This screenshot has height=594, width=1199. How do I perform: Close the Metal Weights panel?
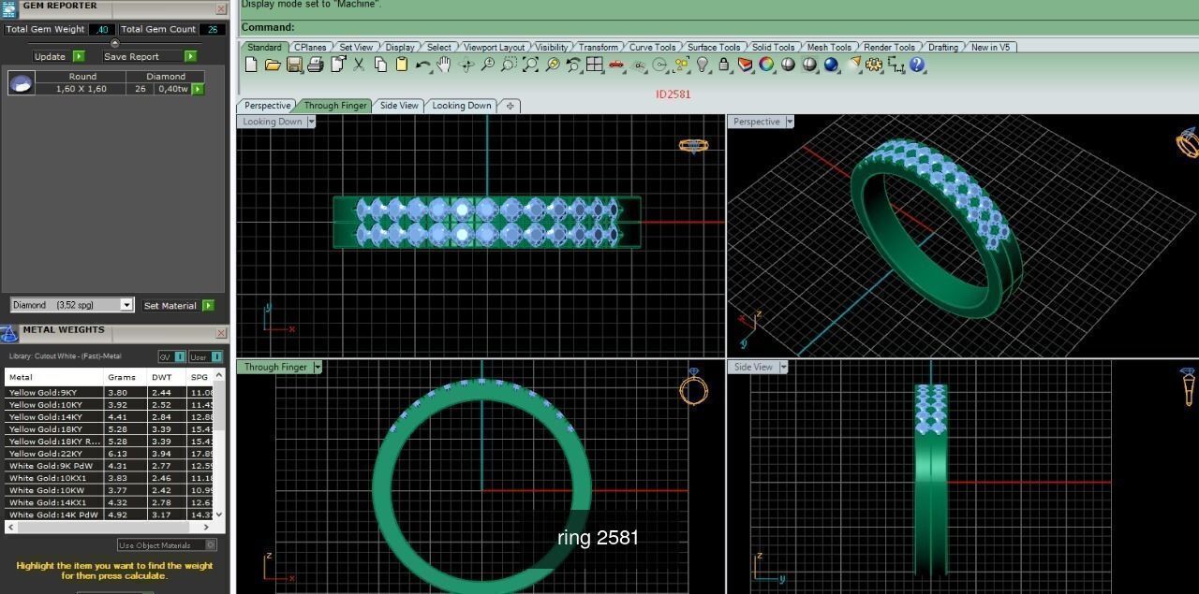221,333
